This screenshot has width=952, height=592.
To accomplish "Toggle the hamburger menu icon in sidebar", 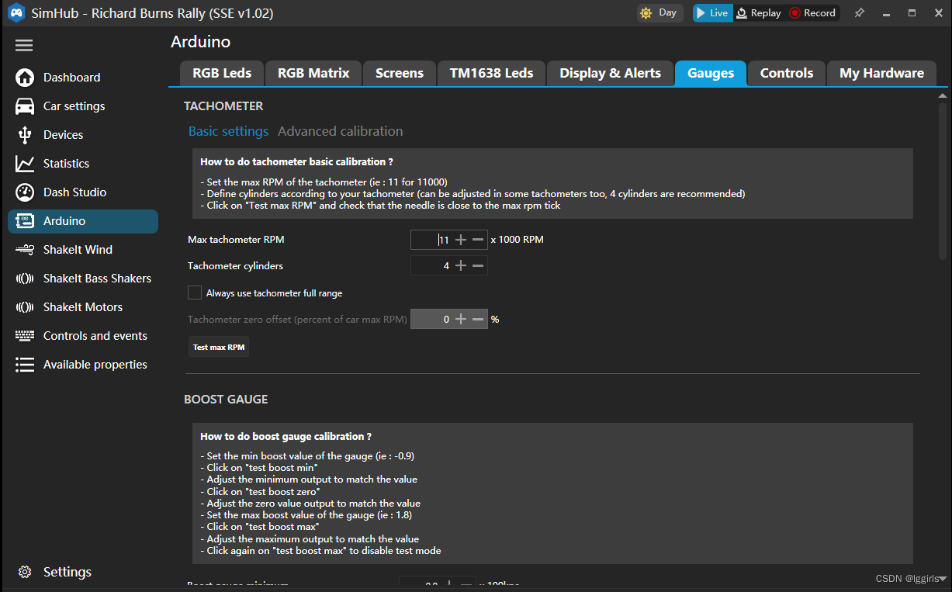I will [x=24, y=45].
